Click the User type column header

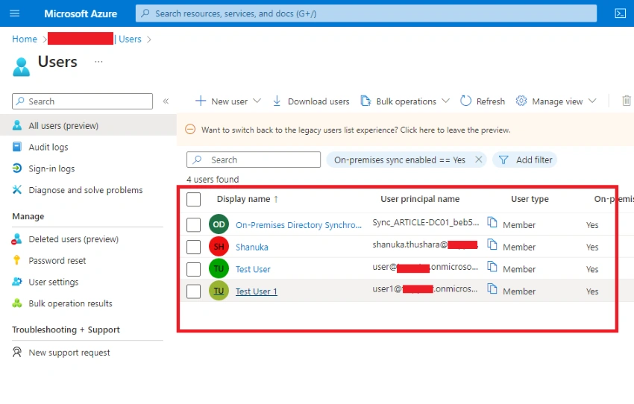click(530, 199)
